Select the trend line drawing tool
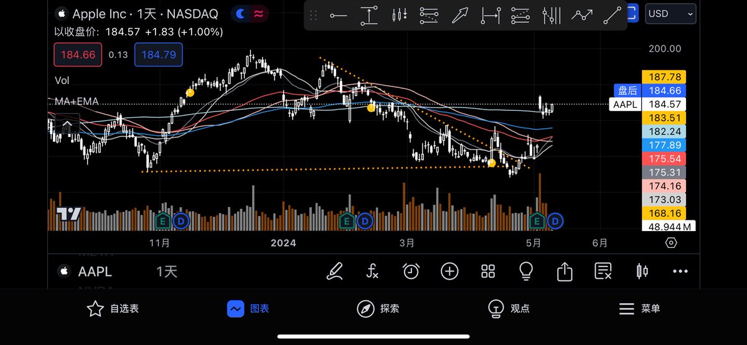This screenshot has height=345, width=747. (613, 15)
